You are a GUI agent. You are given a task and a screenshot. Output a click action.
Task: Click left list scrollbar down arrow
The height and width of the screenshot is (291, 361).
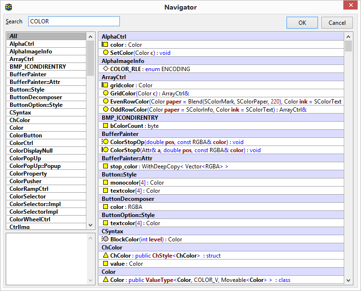(91, 226)
